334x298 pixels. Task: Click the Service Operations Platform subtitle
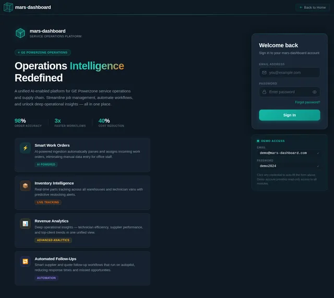(55, 37)
